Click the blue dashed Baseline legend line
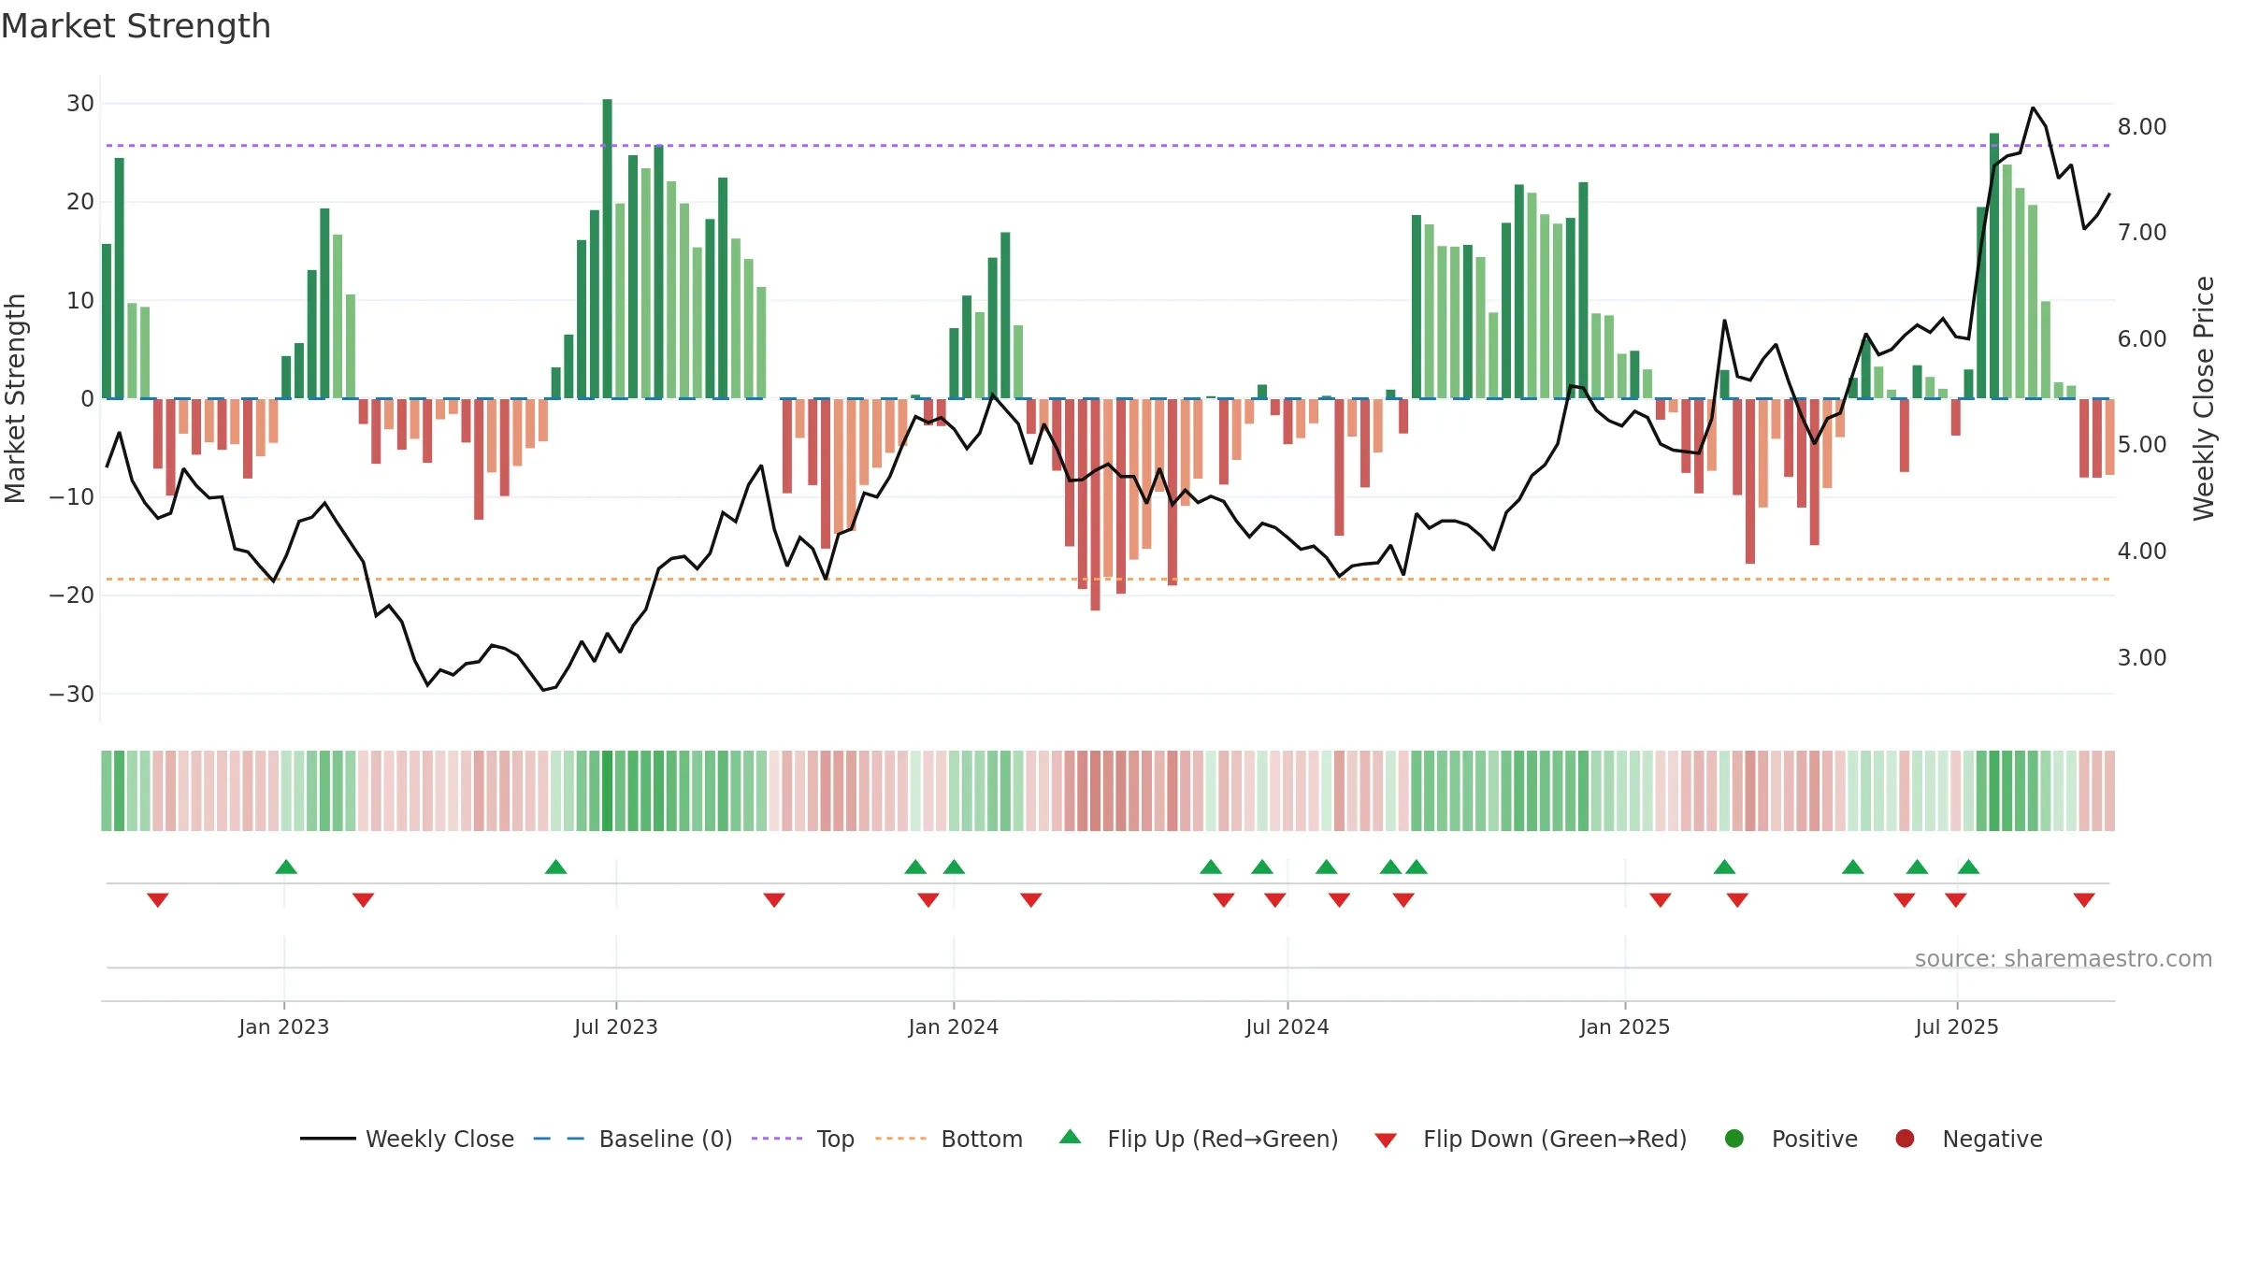 [559, 1139]
